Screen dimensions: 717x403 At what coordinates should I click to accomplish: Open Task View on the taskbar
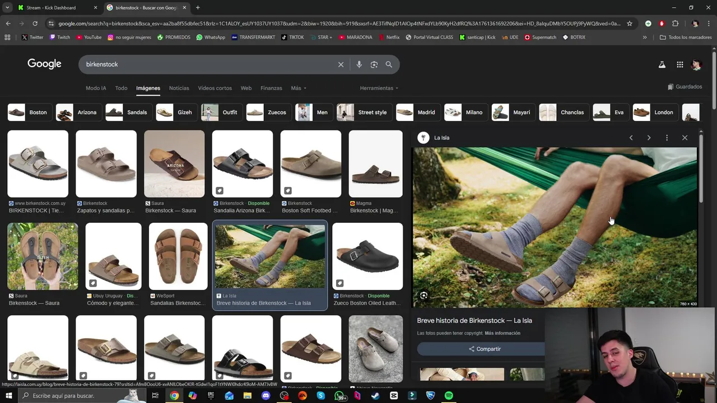click(x=155, y=396)
